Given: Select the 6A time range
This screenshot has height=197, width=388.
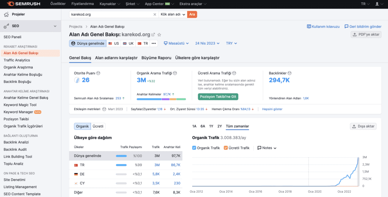Looking at the screenshot, I should [203, 126].
